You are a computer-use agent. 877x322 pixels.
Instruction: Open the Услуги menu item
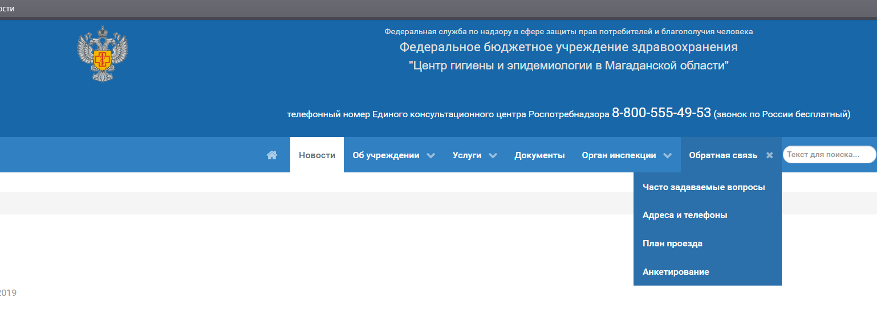point(467,155)
